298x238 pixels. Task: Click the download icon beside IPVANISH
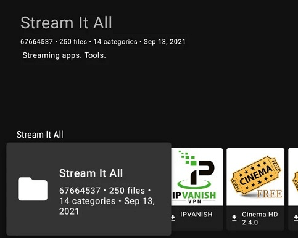point(173,218)
